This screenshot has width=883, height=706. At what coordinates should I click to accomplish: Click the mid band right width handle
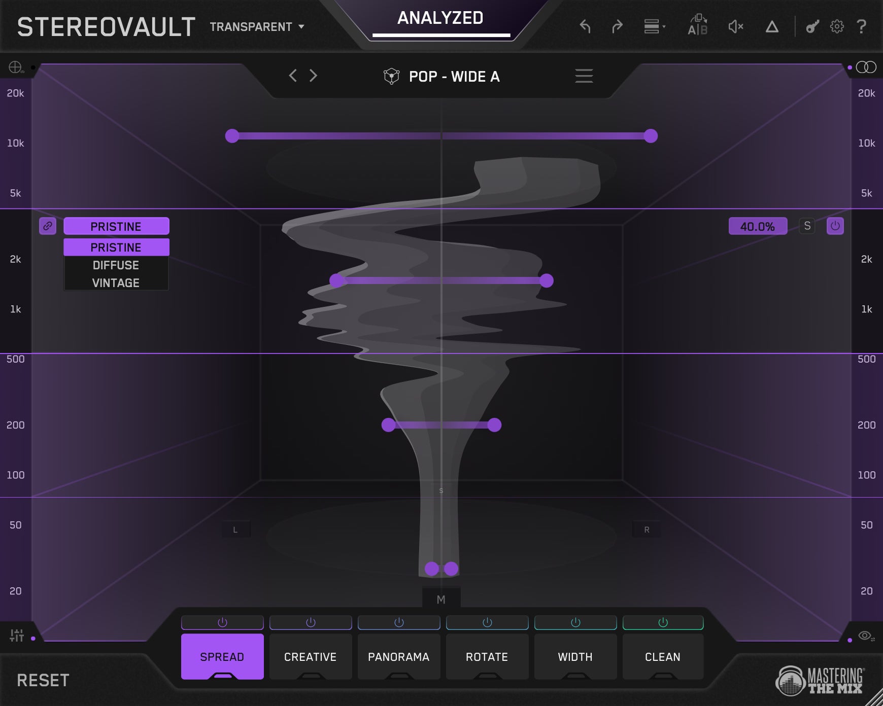click(547, 280)
